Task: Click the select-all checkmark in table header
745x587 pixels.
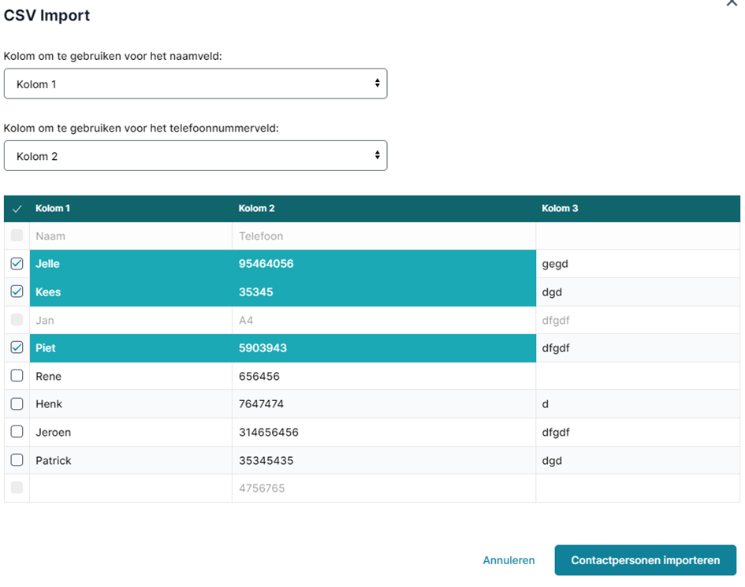Action: pyautogui.click(x=17, y=209)
